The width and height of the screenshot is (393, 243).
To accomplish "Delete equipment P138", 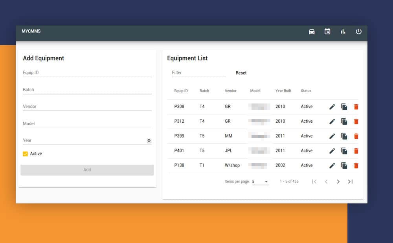I will pos(356,166).
